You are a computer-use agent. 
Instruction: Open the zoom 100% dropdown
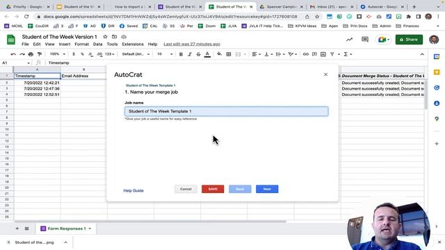pyautogui.click(x=57, y=54)
